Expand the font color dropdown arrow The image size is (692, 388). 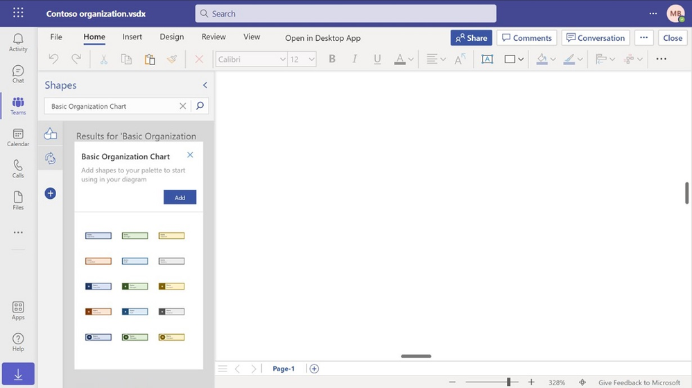411,60
